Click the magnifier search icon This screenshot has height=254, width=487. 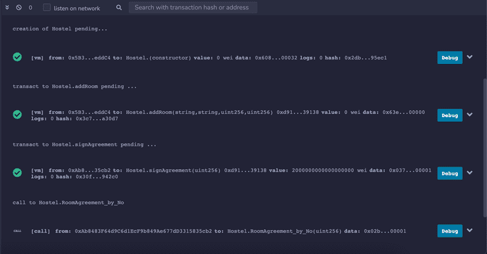(x=119, y=8)
